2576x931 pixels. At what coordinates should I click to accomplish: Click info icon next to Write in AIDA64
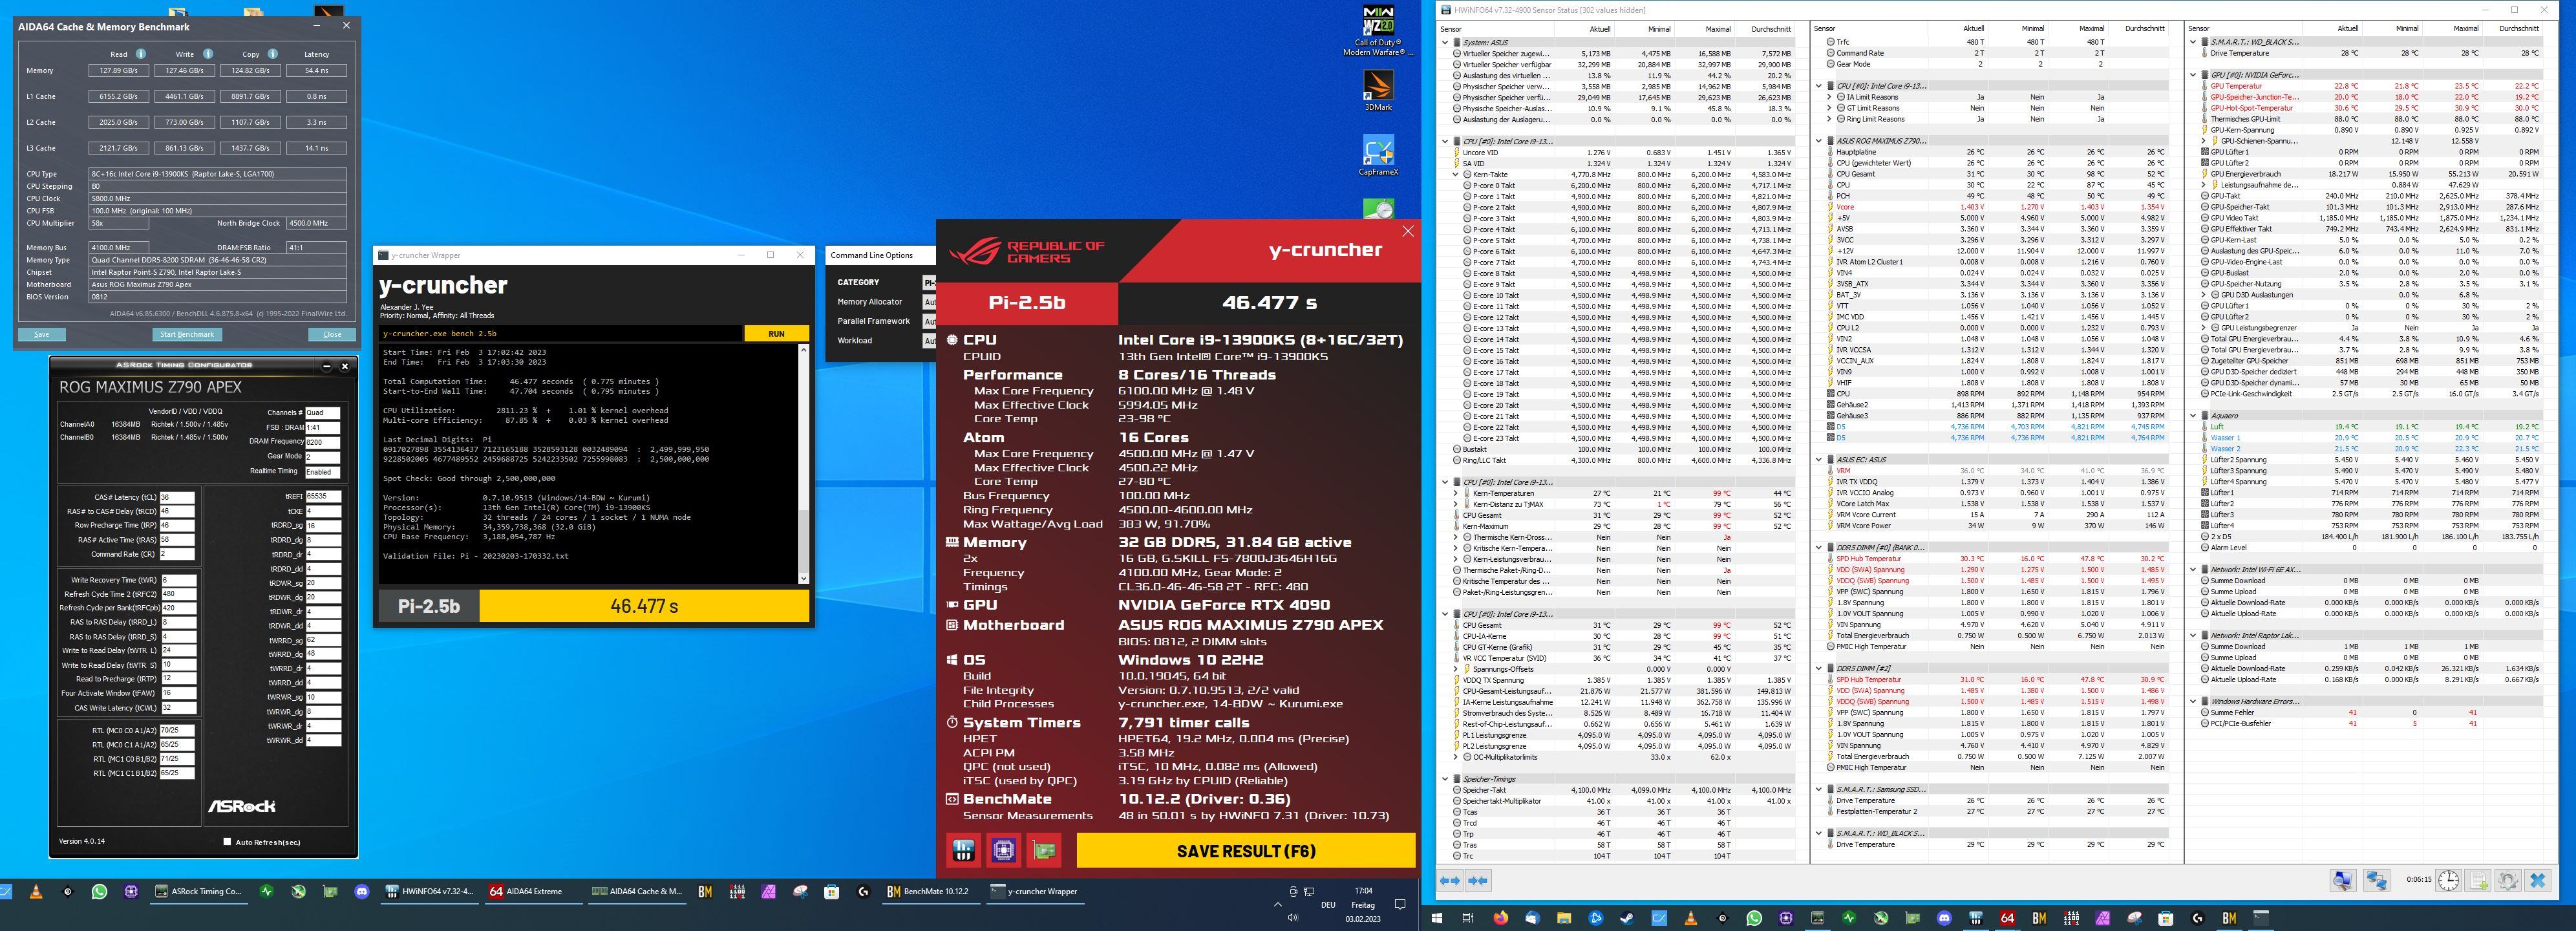(x=208, y=54)
